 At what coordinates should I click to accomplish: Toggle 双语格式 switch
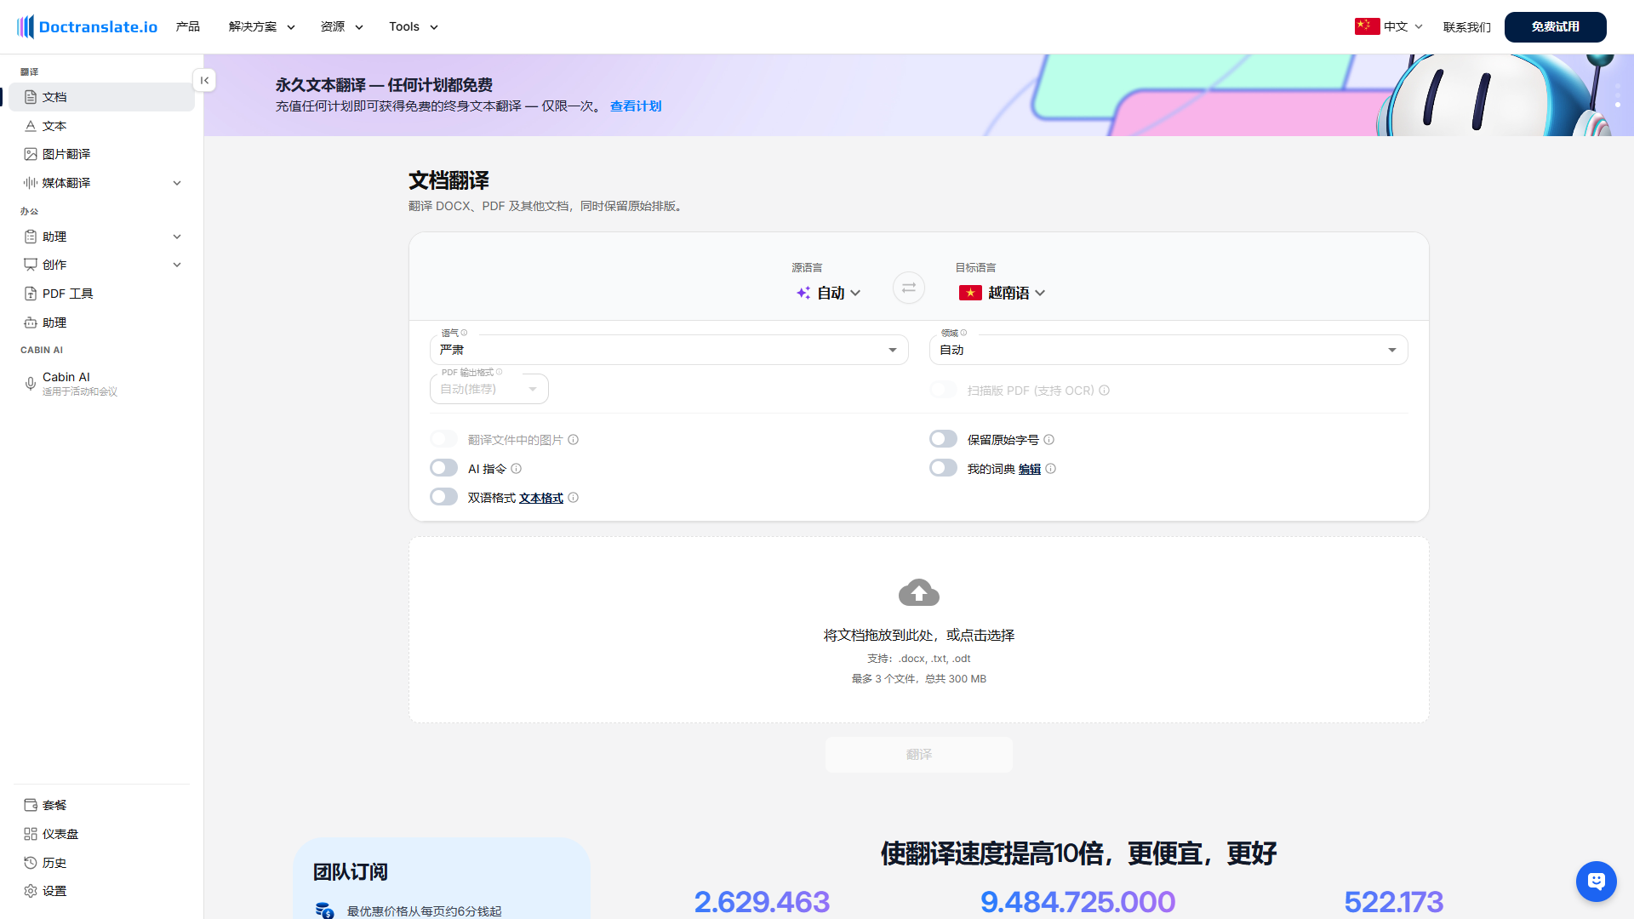443,497
